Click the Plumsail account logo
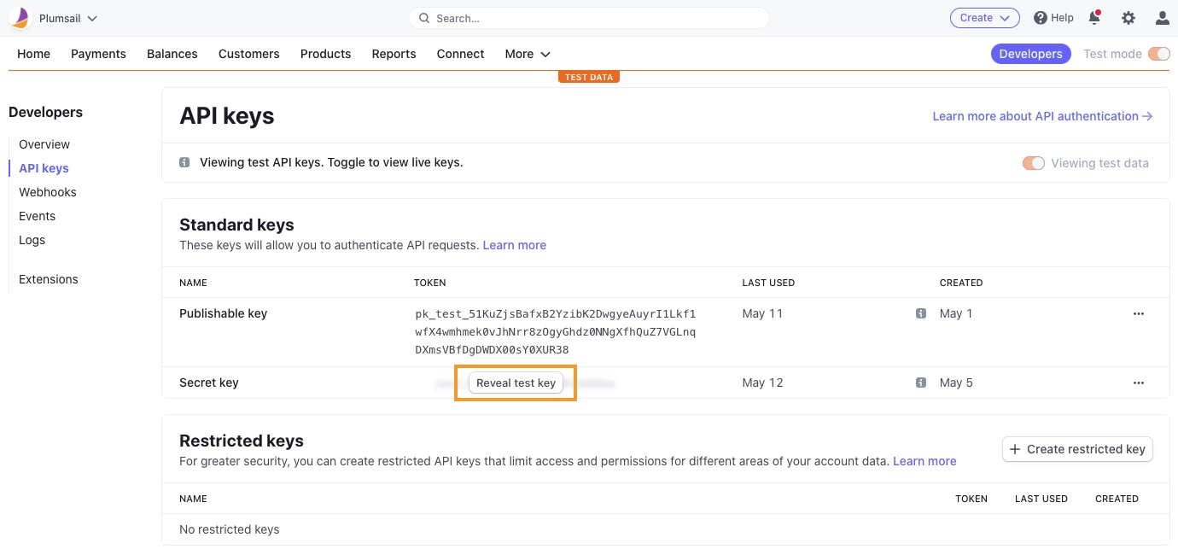This screenshot has height=549, width=1178. (x=20, y=18)
